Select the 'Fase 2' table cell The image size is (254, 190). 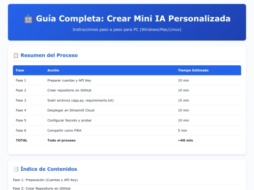[21, 91]
